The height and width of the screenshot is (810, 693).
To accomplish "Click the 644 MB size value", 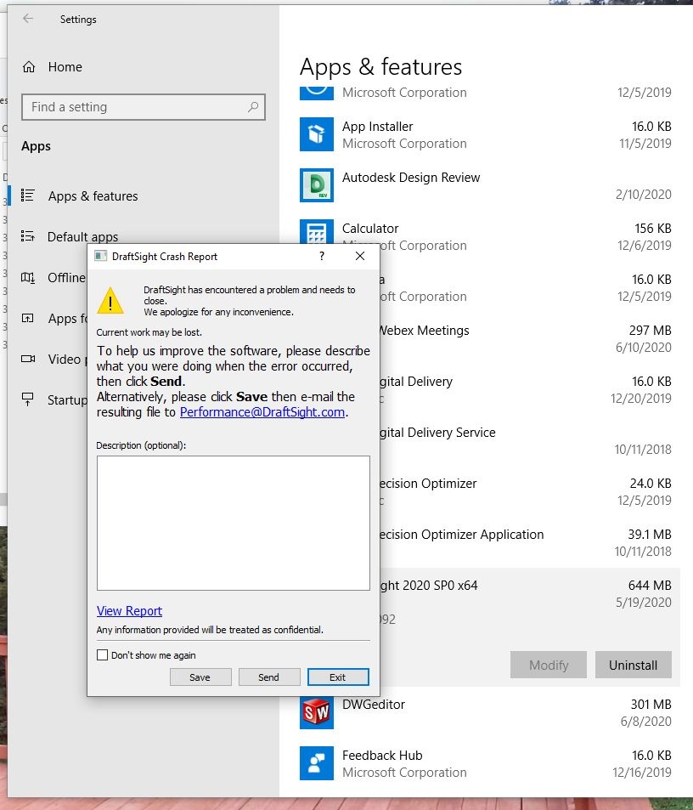I will 650,586.
